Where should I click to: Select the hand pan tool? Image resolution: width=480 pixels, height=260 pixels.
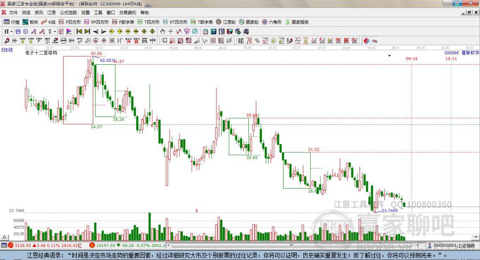tap(163, 31)
